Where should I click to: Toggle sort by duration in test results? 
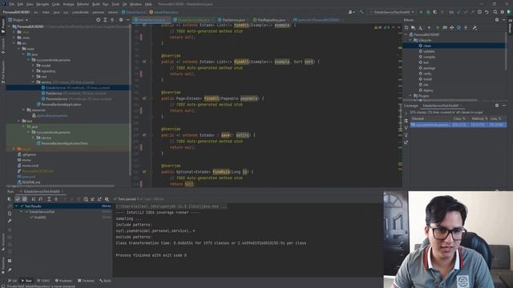pos(41,199)
